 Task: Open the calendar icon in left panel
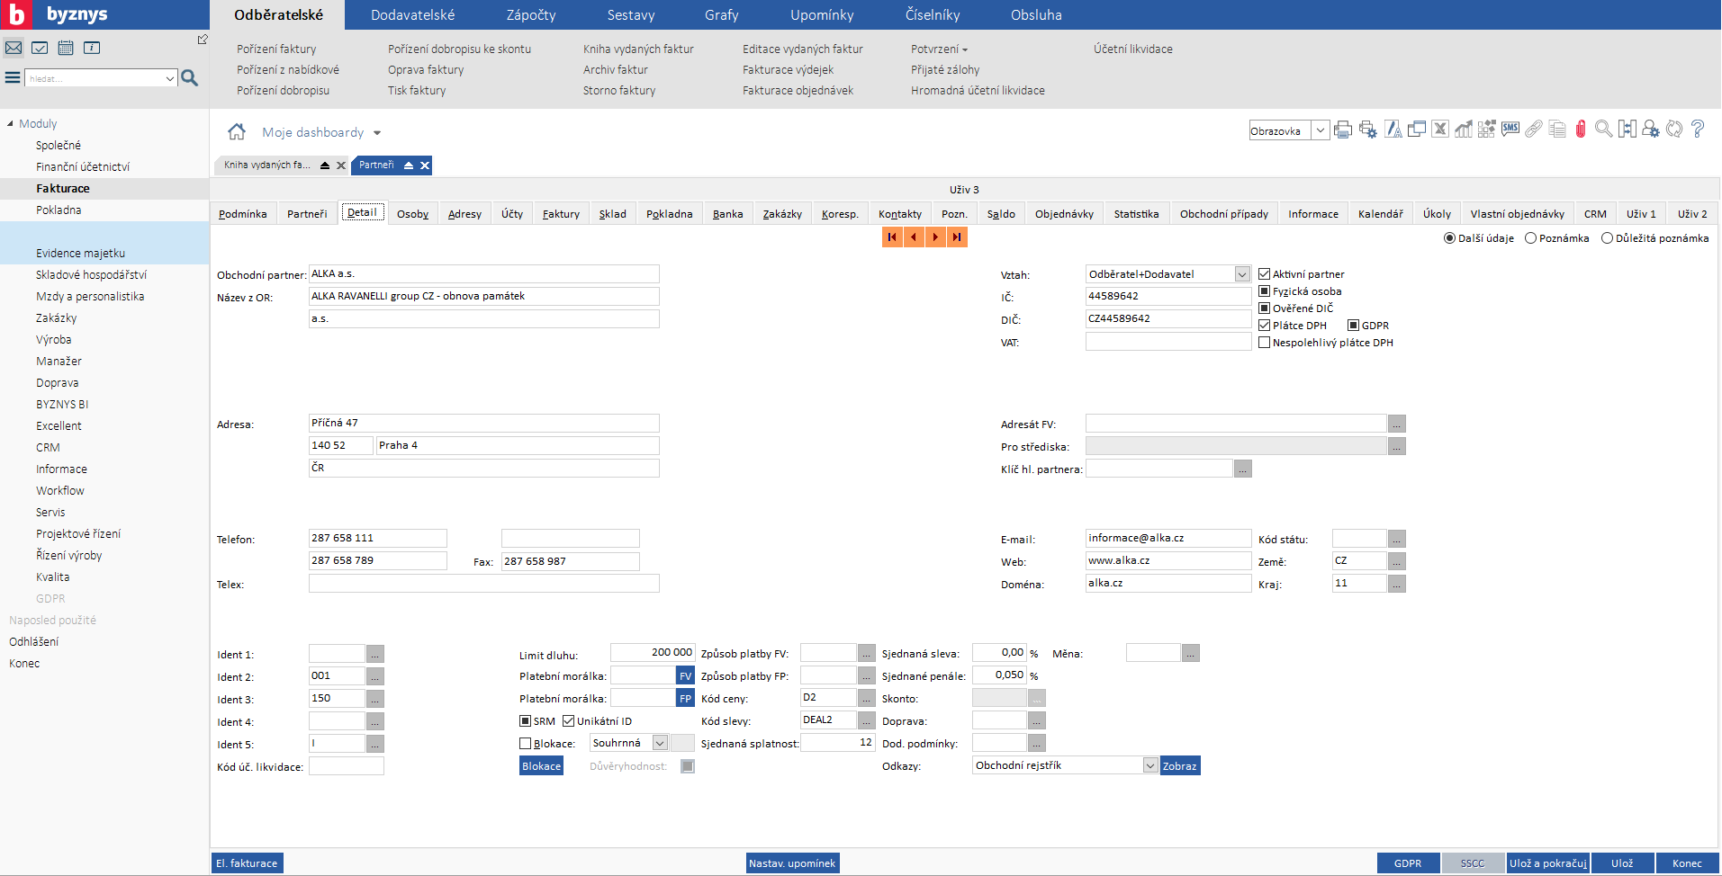[x=66, y=48]
